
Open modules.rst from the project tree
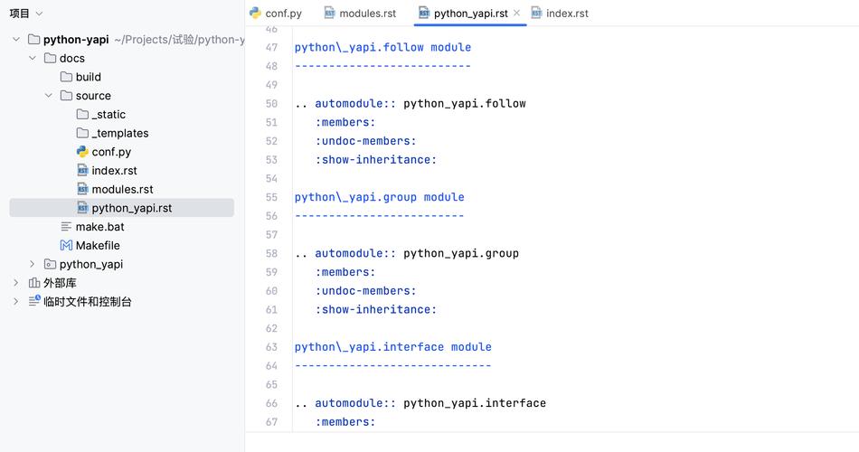click(x=123, y=189)
